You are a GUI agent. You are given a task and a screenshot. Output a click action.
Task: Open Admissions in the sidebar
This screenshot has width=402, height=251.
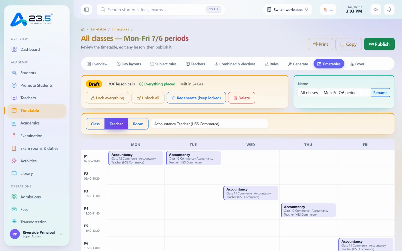pos(37,197)
